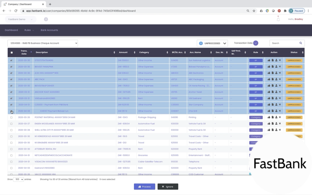Click 'Sun National Logistics' account name cell
The width and height of the screenshot is (312, 195).
click(199, 60)
